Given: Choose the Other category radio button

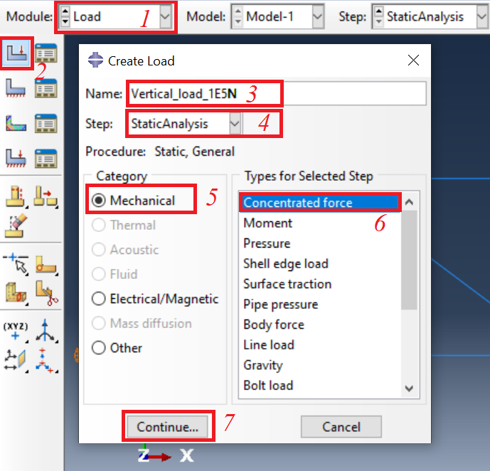Looking at the screenshot, I should (99, 348).
